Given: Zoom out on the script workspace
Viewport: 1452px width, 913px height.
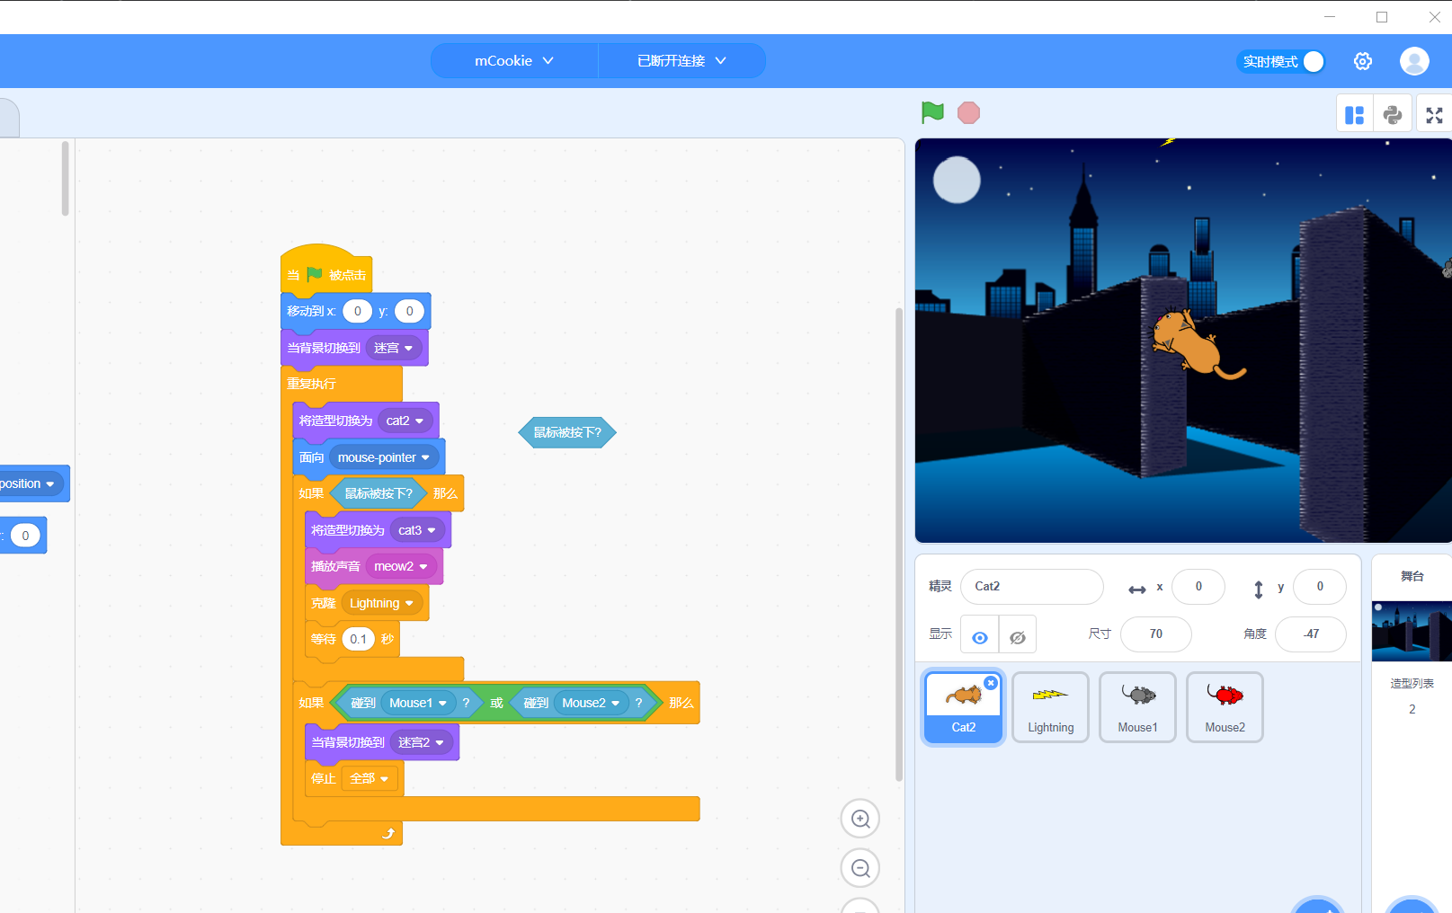Looking at the screenshot, I should coord(860,868).
